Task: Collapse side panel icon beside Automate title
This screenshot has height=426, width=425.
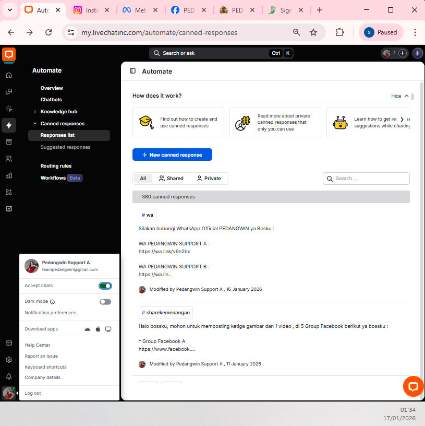Action: tap(132, 71)
